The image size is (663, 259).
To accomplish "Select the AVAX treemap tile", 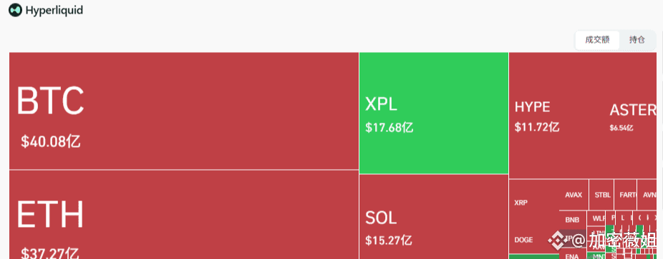I will [574, 195].
